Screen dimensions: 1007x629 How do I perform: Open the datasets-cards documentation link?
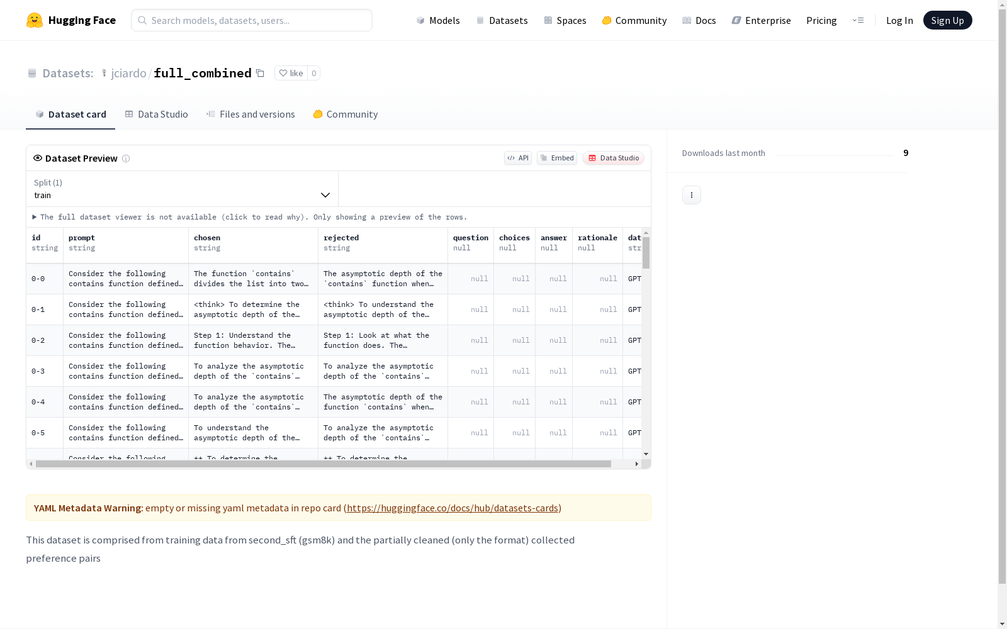[x=453, y=508]
